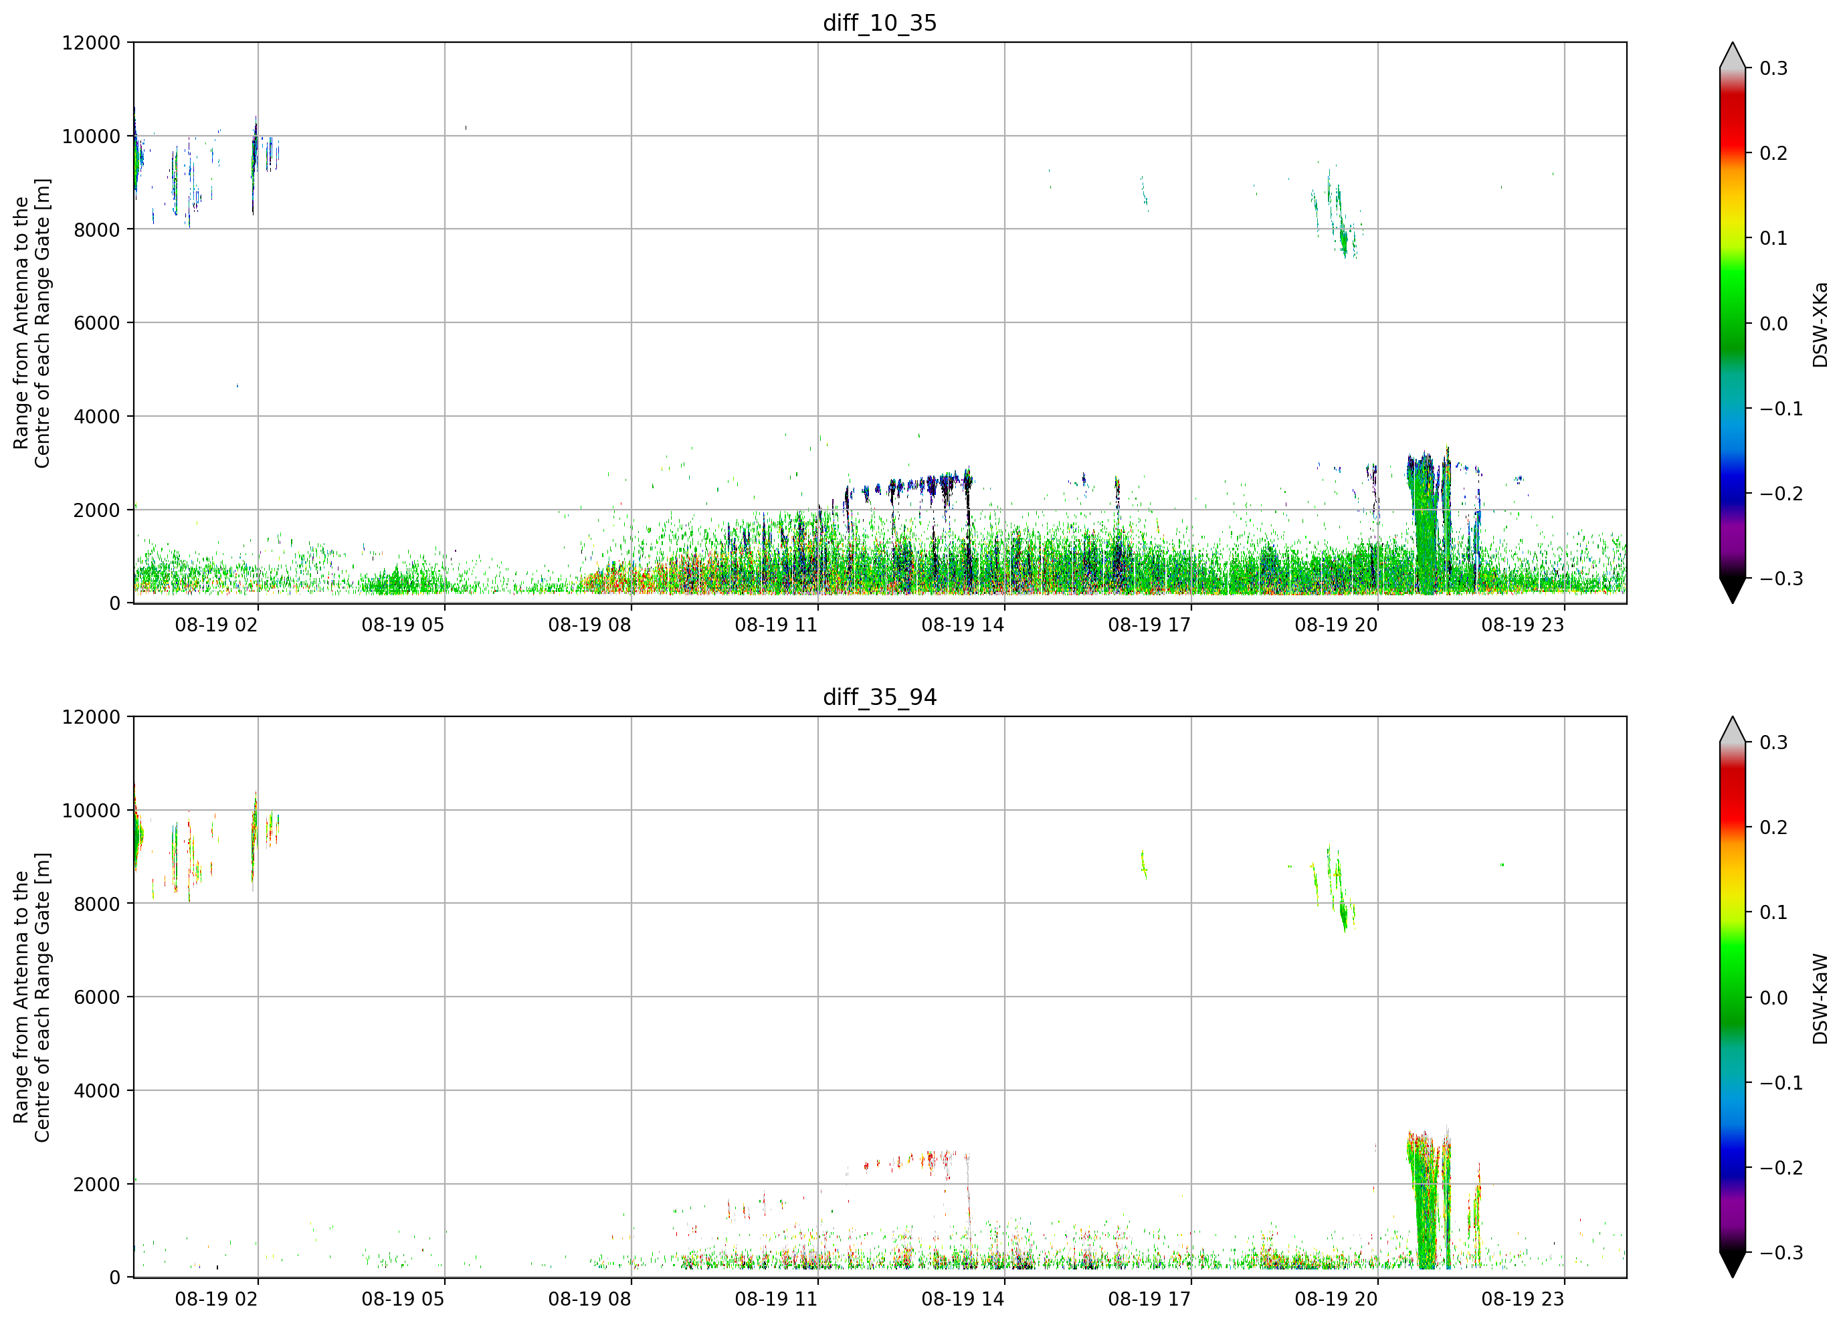Click the 8000 y-tick of diff_10_35 plot

click(x=97, y=230)
